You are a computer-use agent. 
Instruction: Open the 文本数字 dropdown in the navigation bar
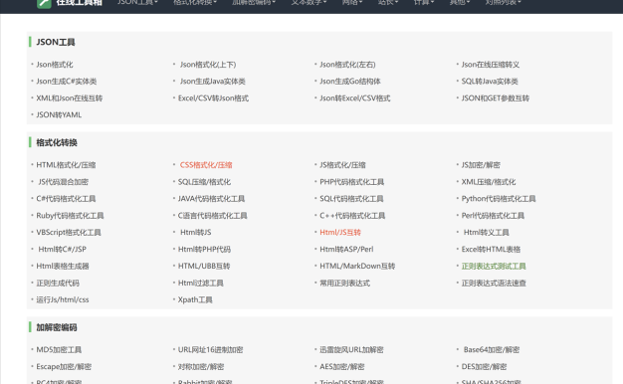click(309, 3)
